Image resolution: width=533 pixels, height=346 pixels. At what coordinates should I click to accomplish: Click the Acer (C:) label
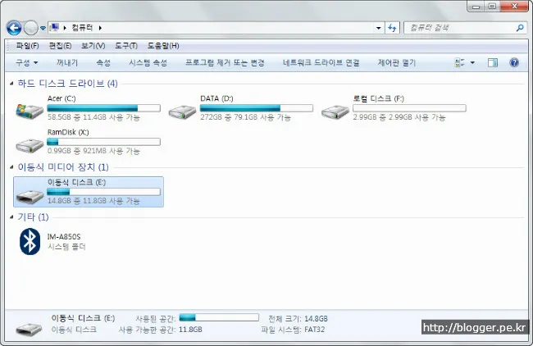[x=61, y=98]
